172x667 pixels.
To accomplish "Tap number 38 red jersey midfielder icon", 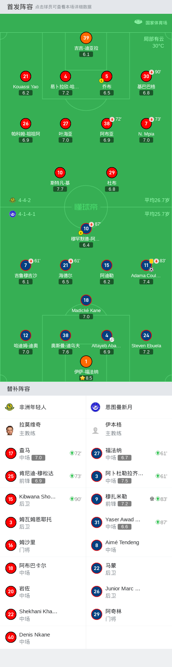I will (106, 124).
